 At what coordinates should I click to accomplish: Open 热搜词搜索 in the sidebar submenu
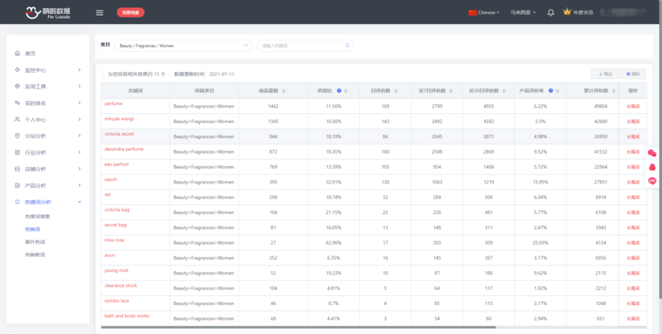pos(38,215)
